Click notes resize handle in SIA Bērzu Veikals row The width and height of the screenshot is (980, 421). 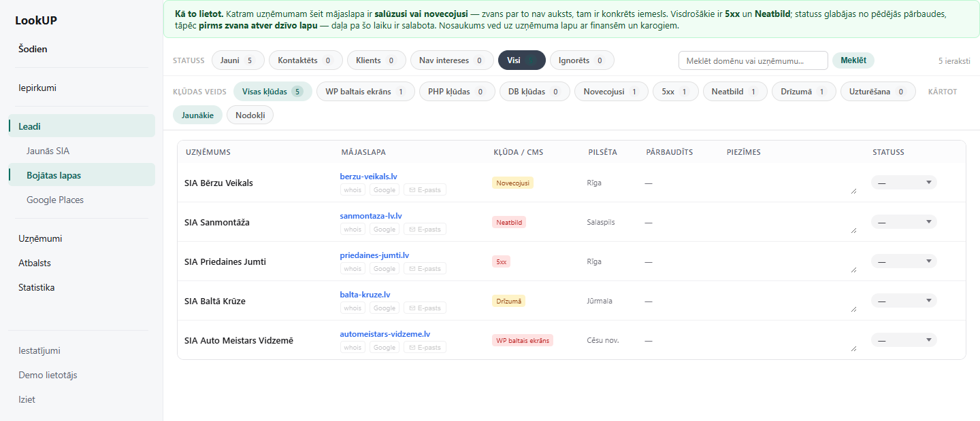coord(854,191)
